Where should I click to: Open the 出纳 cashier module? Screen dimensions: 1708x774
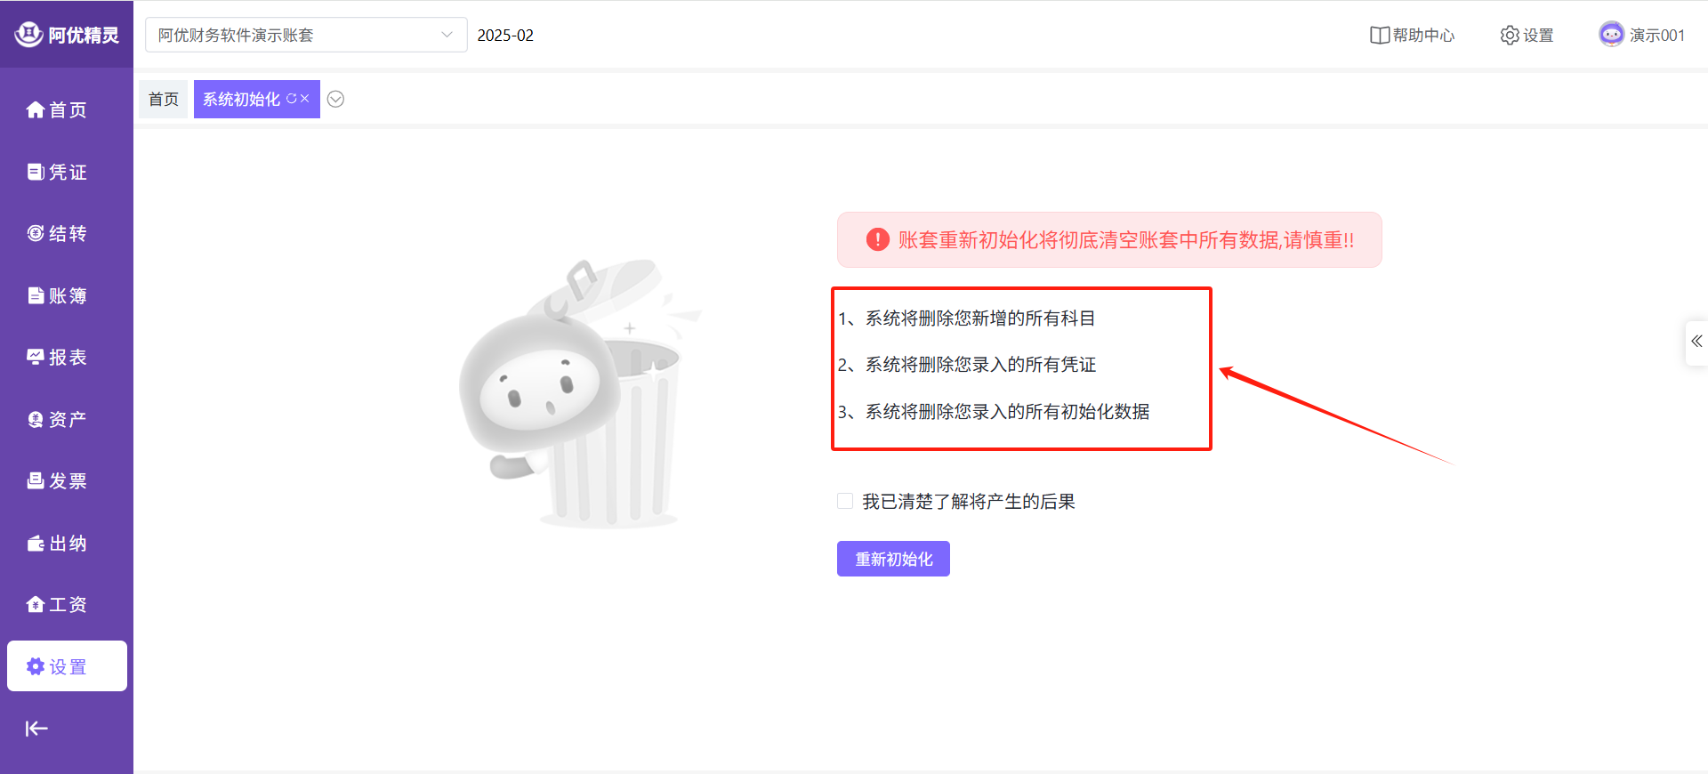(58, 543)
